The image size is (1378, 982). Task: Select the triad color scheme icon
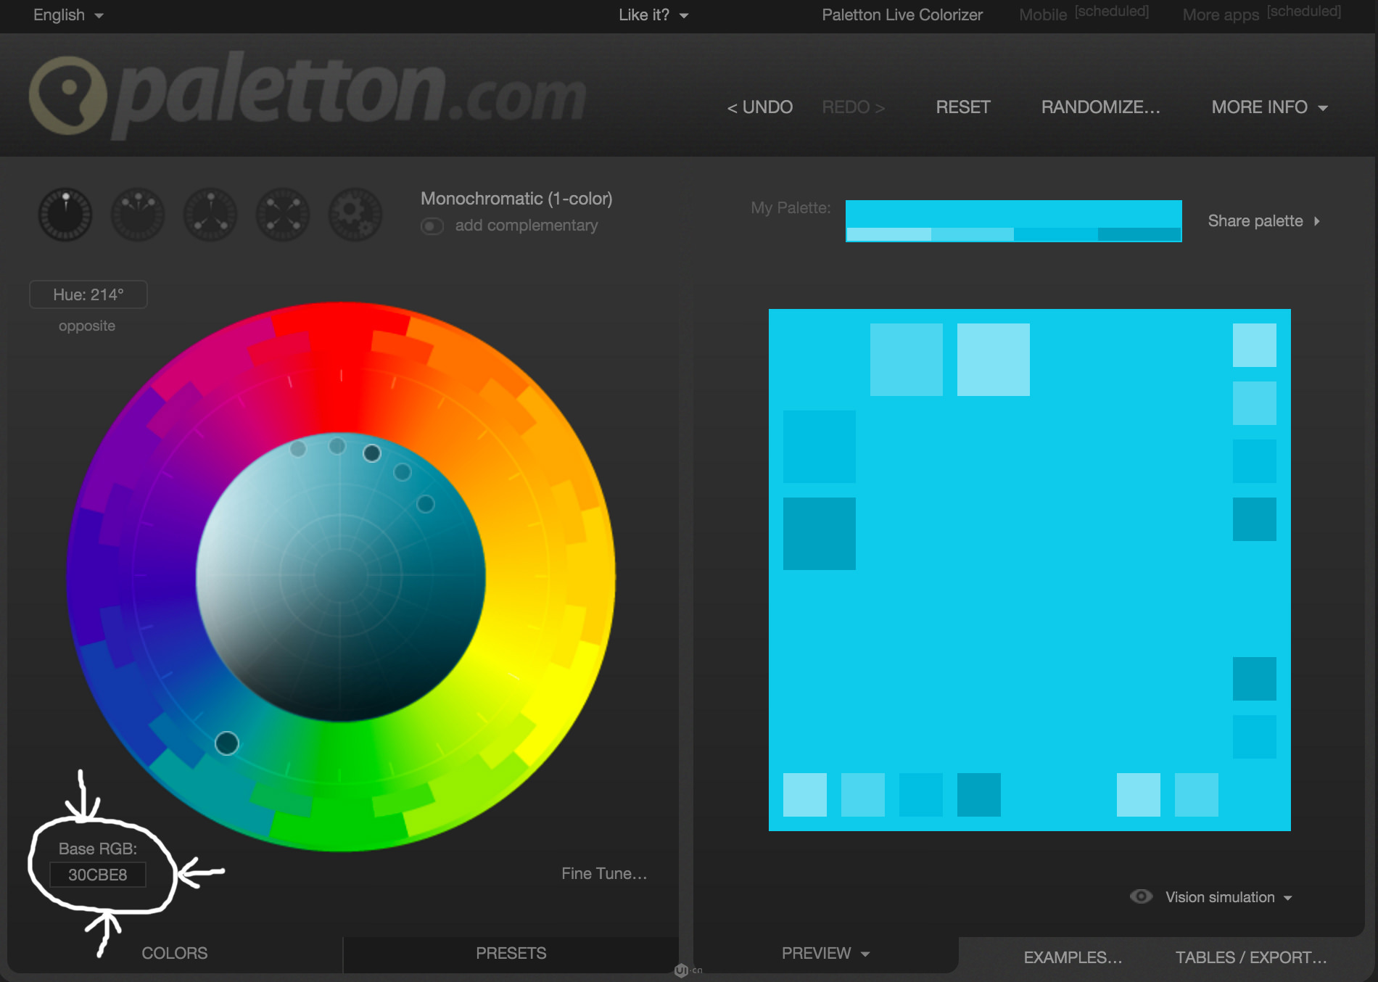tap(210, 215)
